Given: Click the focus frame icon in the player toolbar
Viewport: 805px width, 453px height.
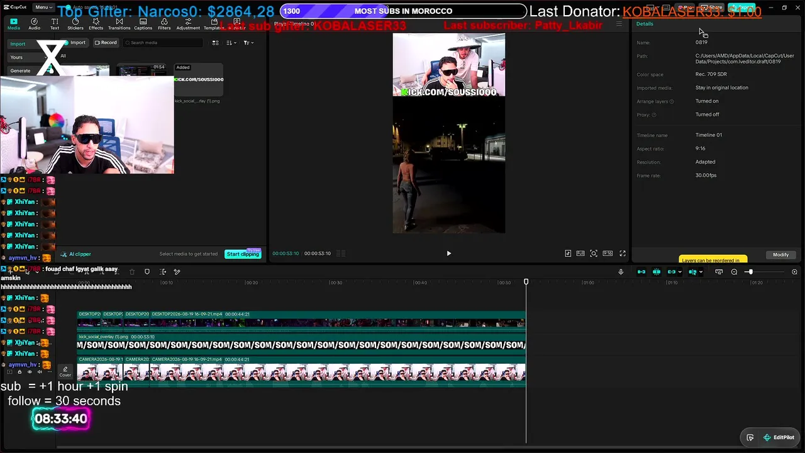Looking at the screenshot, I should point(594,254).
